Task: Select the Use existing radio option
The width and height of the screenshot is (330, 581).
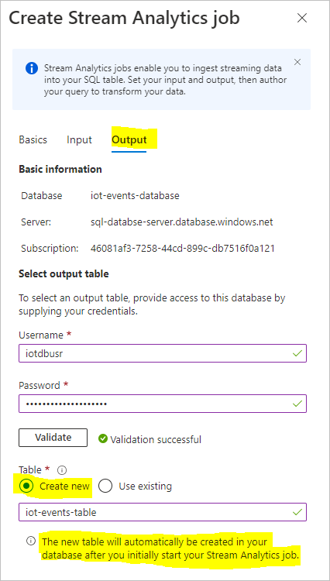Action: click(105, 486)
